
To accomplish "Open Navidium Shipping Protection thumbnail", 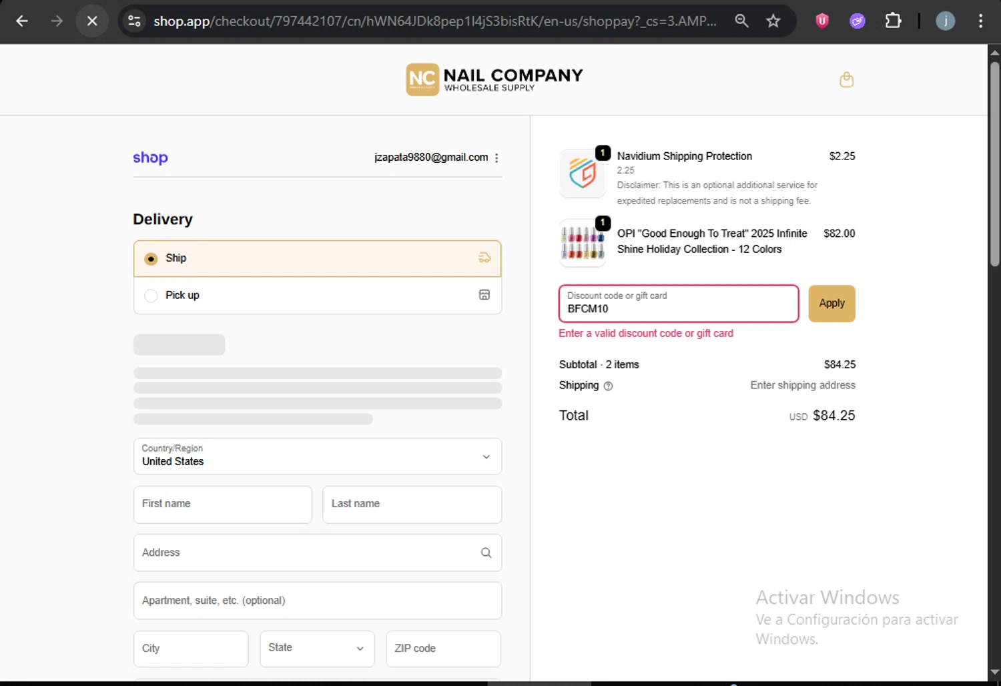I will pyautogui.click(x=582, y=174).
